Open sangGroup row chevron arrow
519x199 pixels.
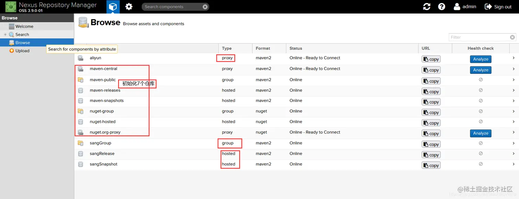pos(514,143)
